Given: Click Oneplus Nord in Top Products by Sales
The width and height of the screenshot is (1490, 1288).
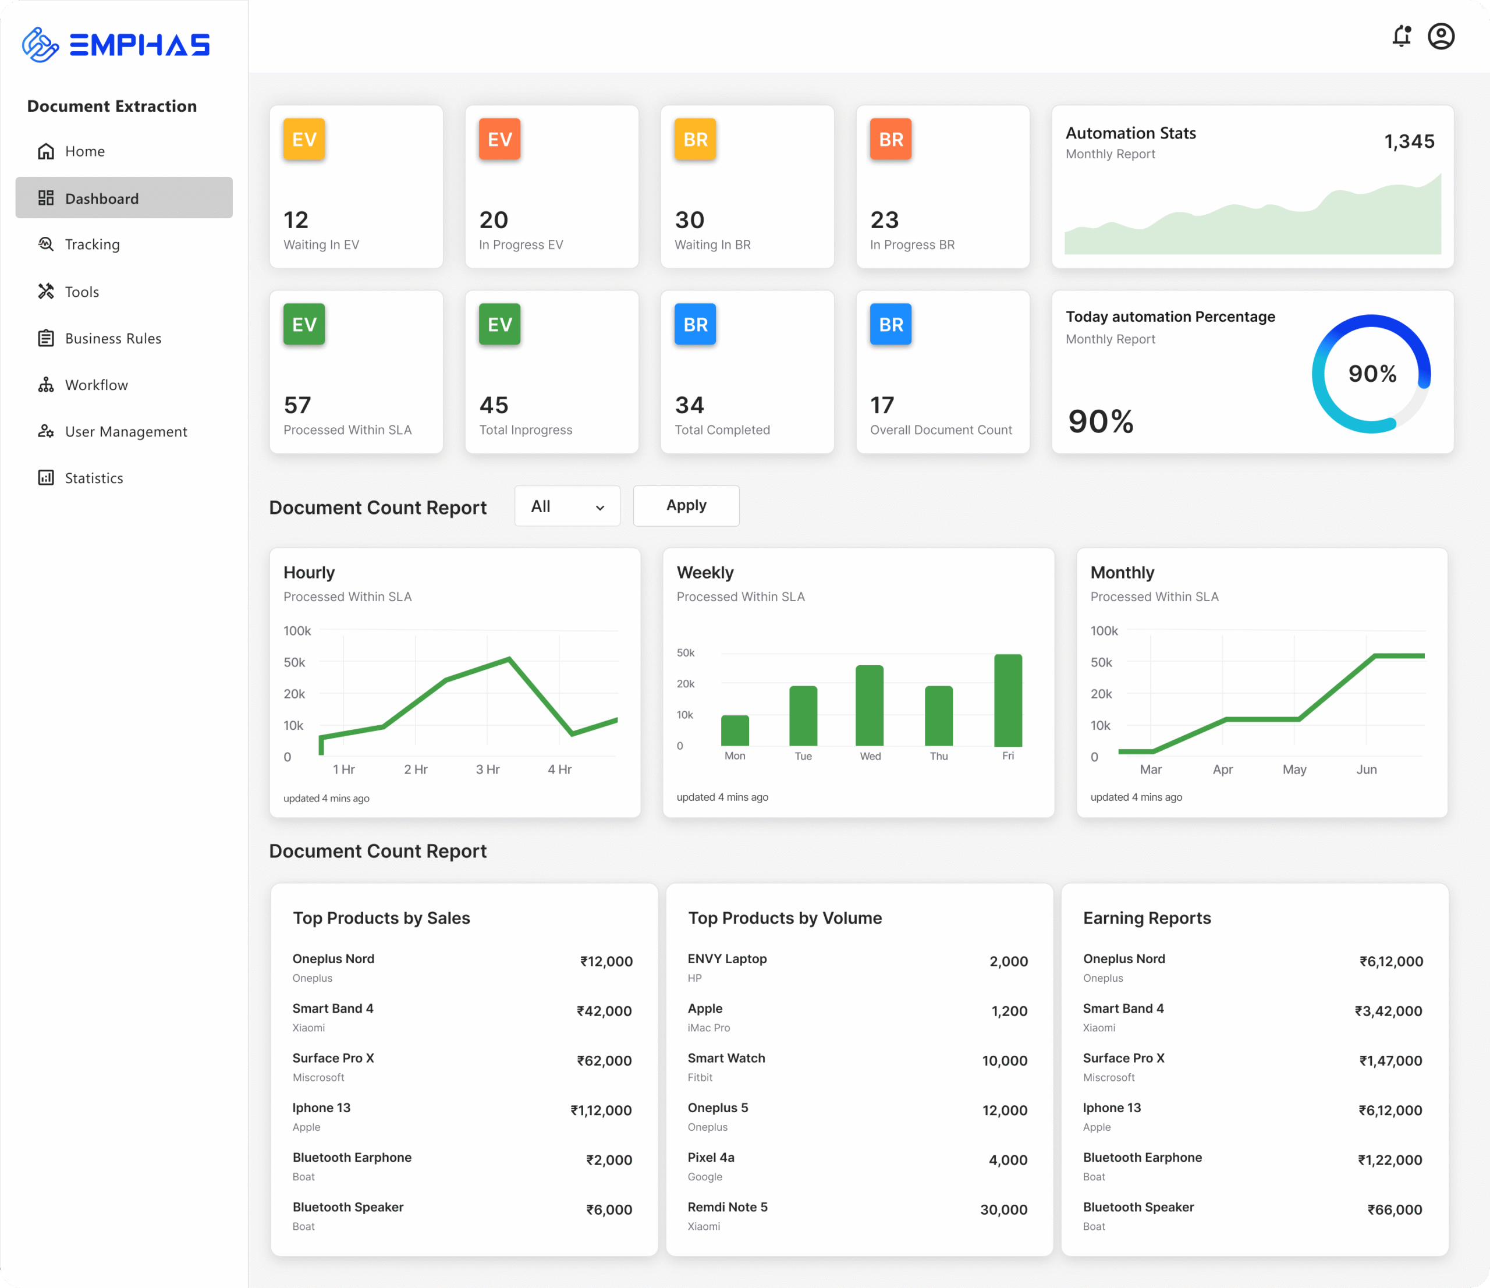Looking at the screenshot, I should tap(333, 959).
